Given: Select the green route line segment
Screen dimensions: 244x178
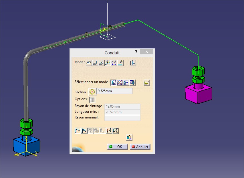Looking at the screenshot, I should coord(168,37).
